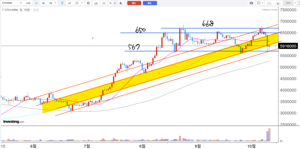The width and height of the screenshot is (300, 149).
Task: Click the compare balance-scale icon
Action: [x=104, y=3]
